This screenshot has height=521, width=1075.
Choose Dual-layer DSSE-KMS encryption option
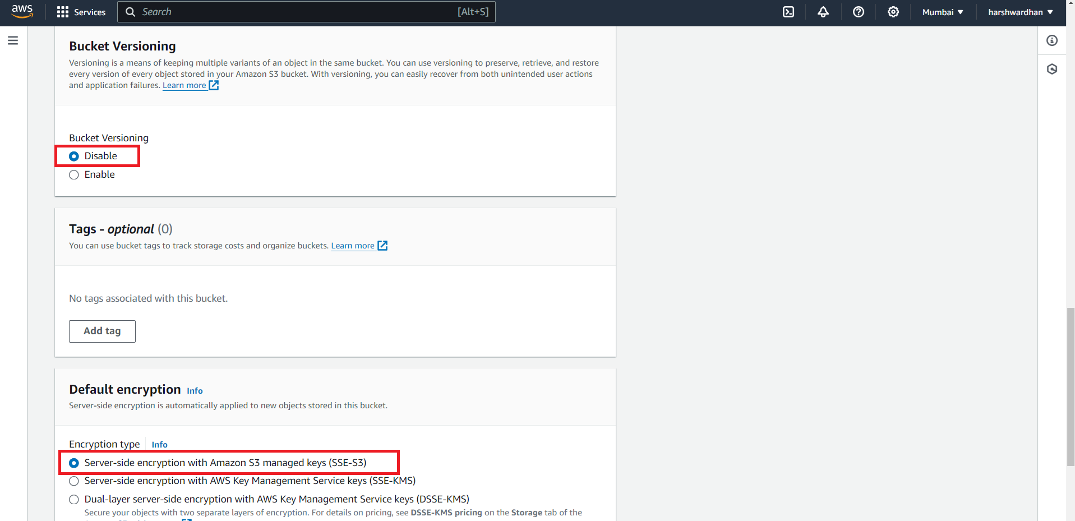(74, 500)
